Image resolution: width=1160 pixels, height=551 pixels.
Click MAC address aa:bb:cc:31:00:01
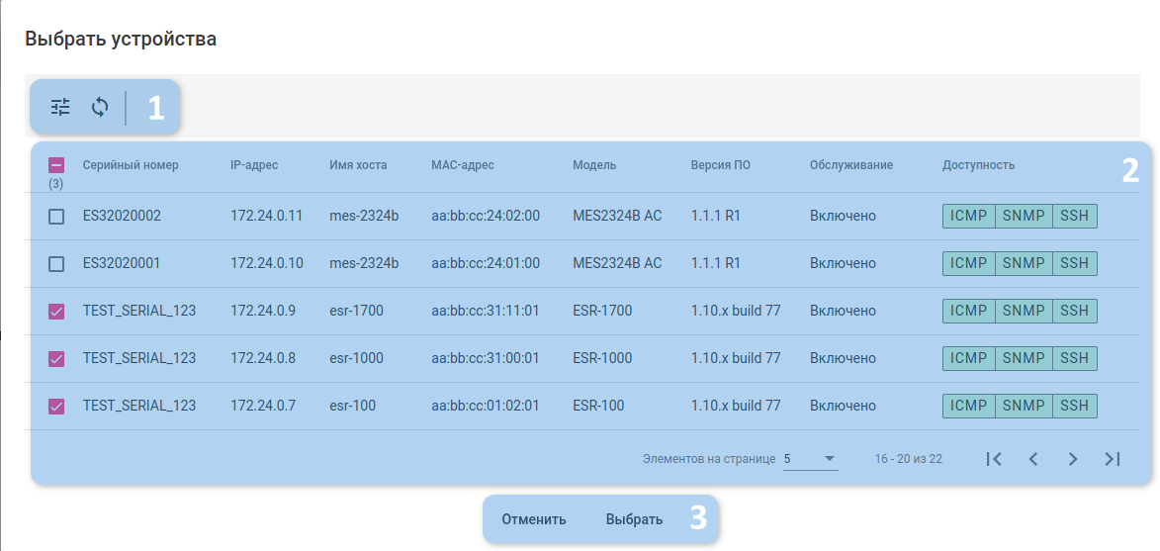[486, 358]
